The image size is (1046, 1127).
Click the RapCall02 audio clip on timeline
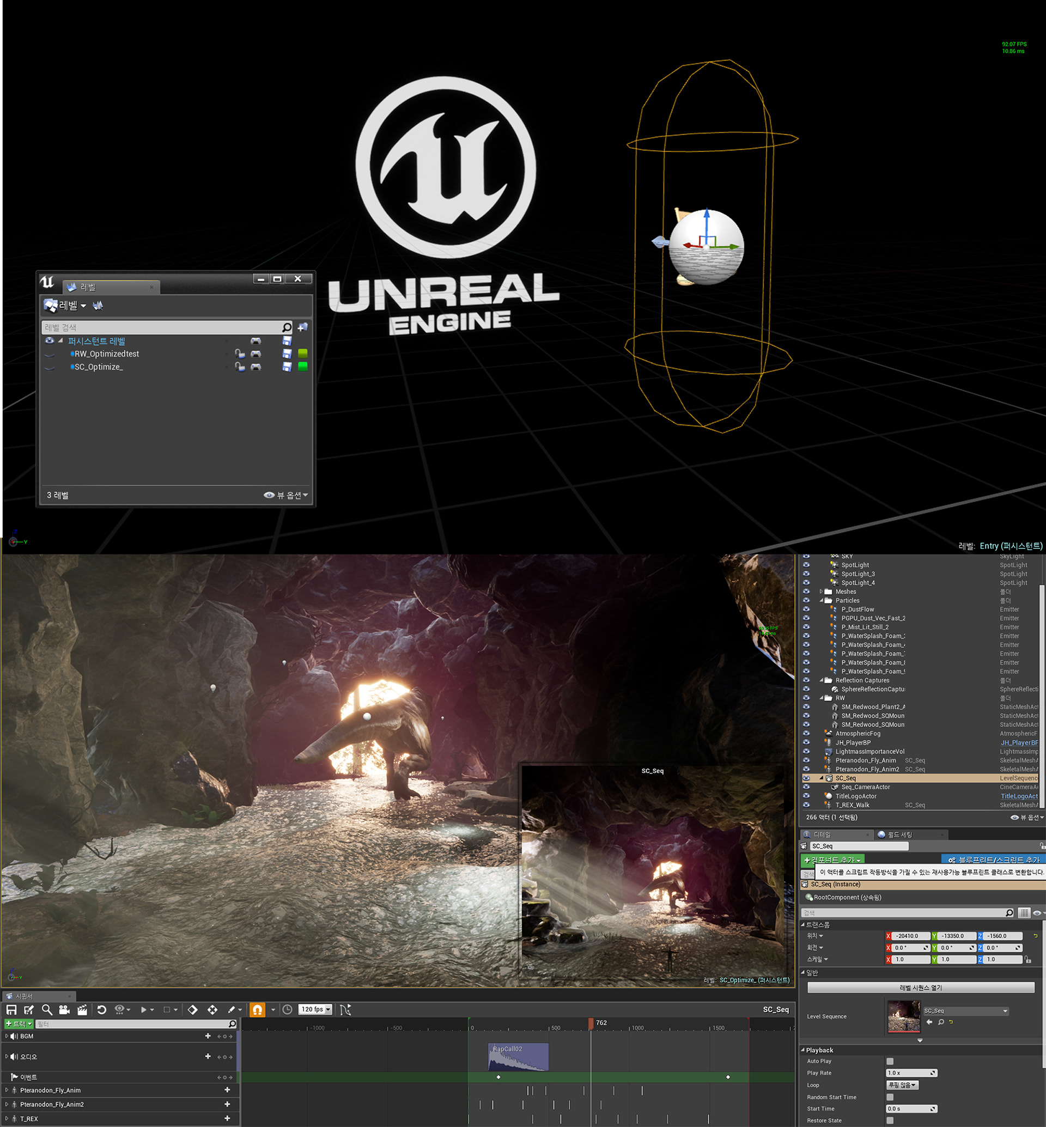[518, 1057]
